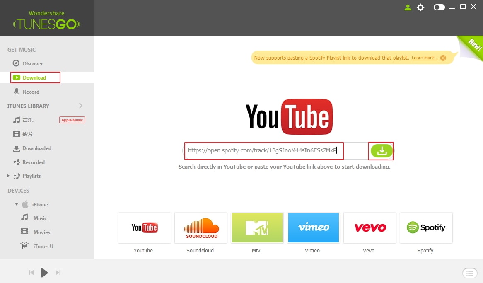Open settings gear icon
Image resolution: width=483 pixels, height=283 pixels.
point(420,7)
